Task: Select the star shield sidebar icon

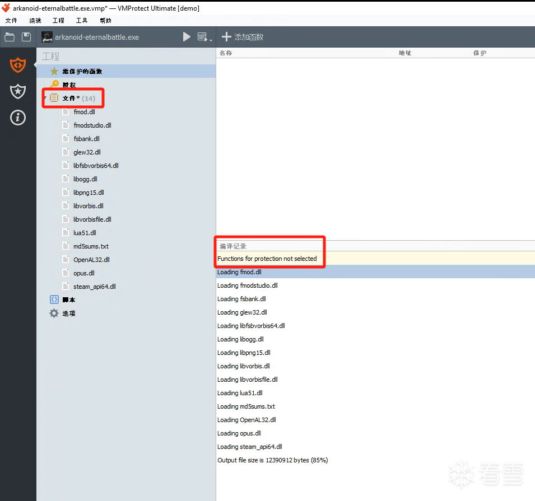Action: point(18,91)
